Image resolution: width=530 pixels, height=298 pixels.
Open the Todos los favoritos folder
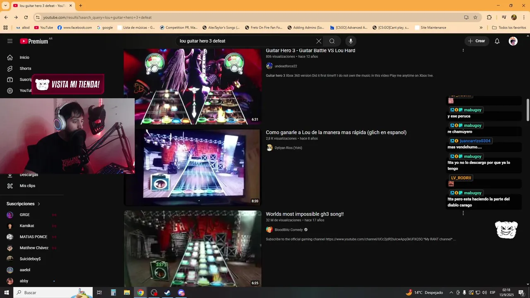(509, 28)
